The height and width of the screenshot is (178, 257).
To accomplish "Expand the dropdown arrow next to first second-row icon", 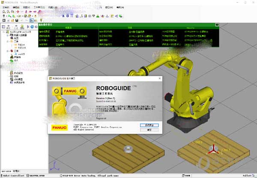I will [x=6, y=16].
